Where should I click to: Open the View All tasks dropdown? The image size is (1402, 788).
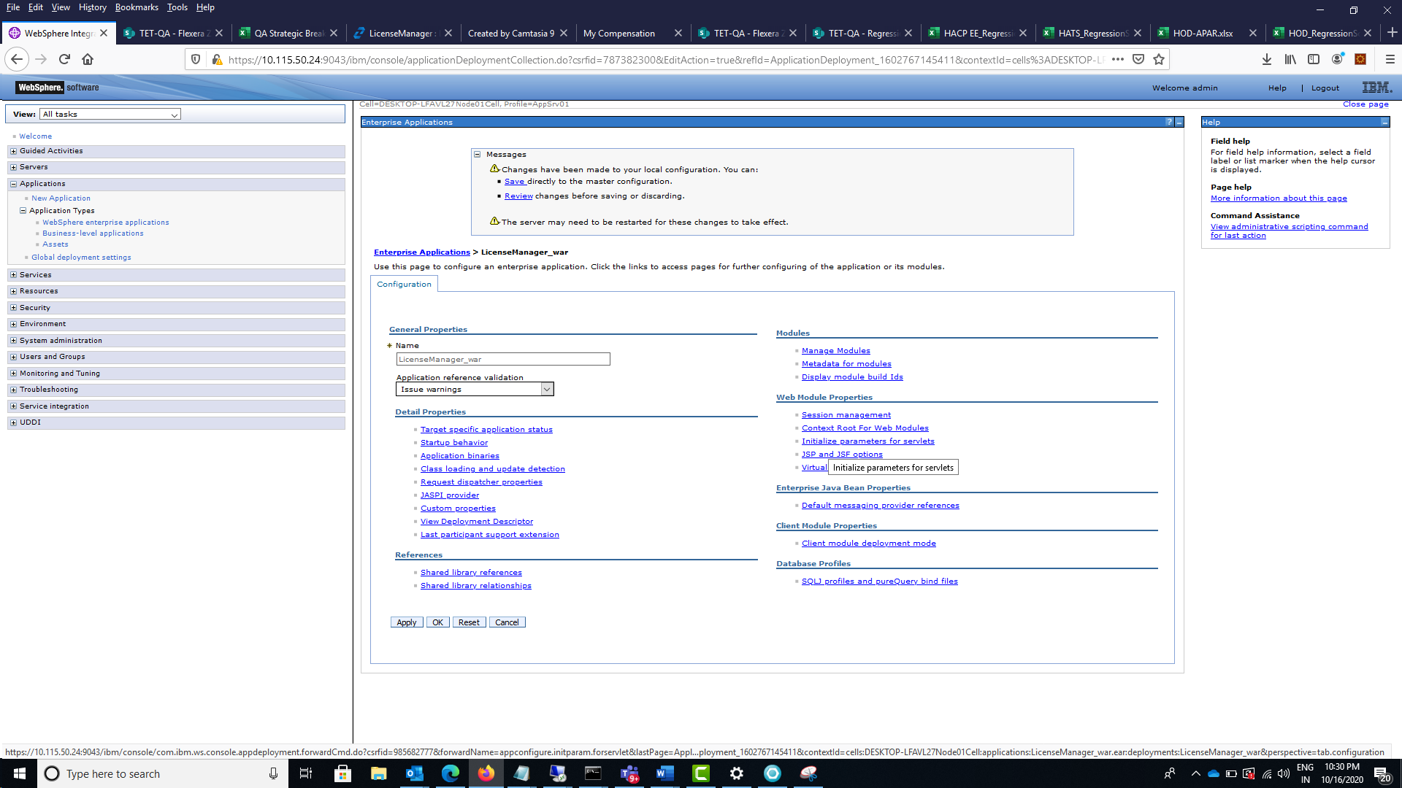pos(110,115)
